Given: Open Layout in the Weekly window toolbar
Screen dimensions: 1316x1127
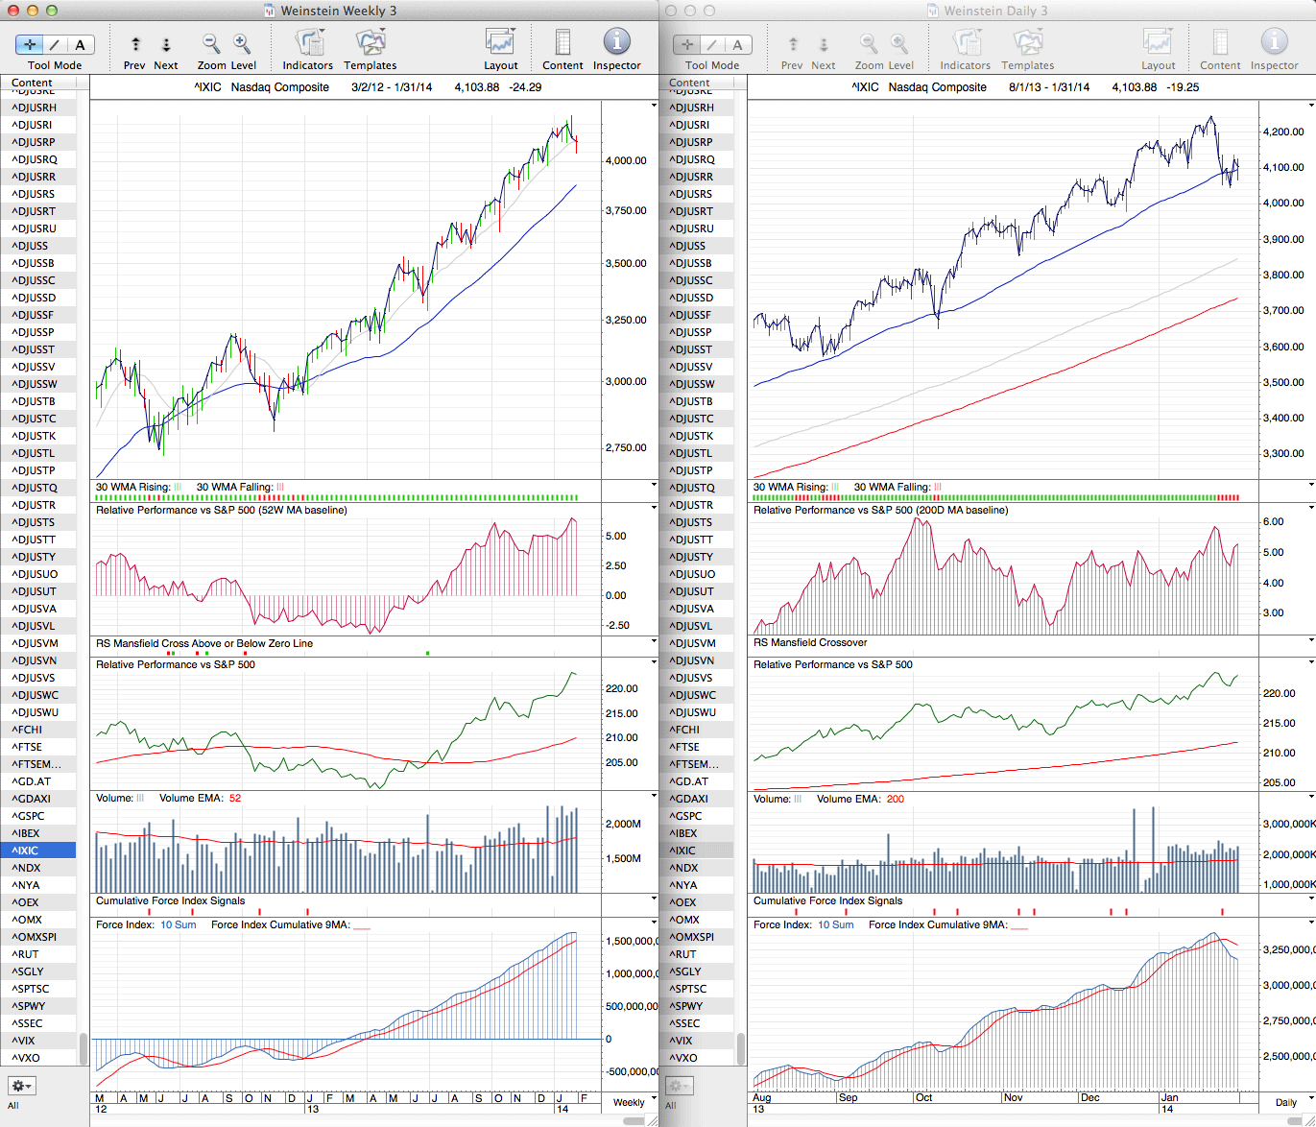Looking at the screenshot, I should [x=501, y=43].
